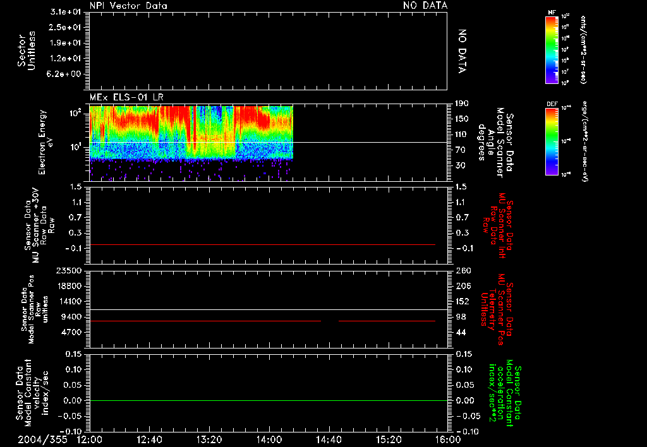Click the green line in the velocity panel
Viewport: 647px width, 447px height.
point(268,400)
